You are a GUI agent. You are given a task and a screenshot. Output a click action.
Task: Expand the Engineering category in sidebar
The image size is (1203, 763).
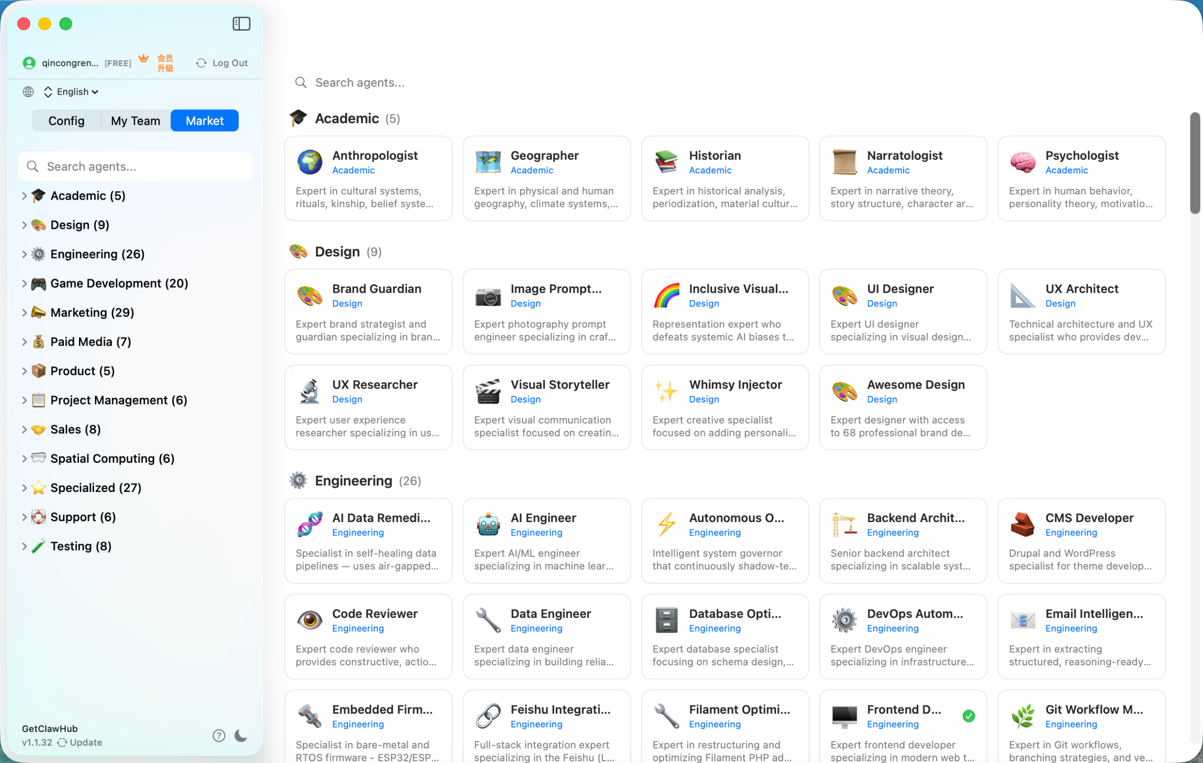(24, 254)
